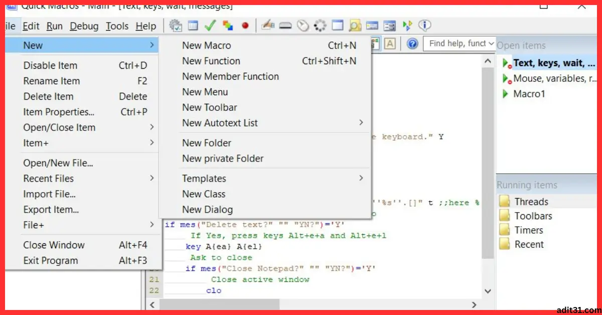Click the colored squares toolbar icon

tap(228, 26)
